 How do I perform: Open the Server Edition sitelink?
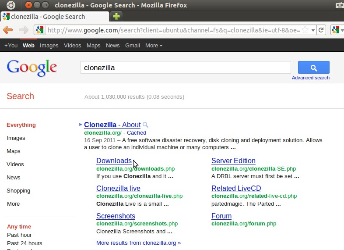click(233, 161)
